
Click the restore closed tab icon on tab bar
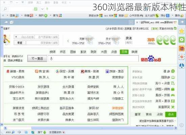(11, 22)
